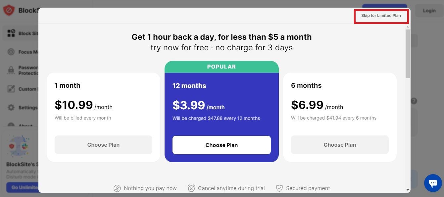Click the scroll up arrow of dialog

point(408,26)
